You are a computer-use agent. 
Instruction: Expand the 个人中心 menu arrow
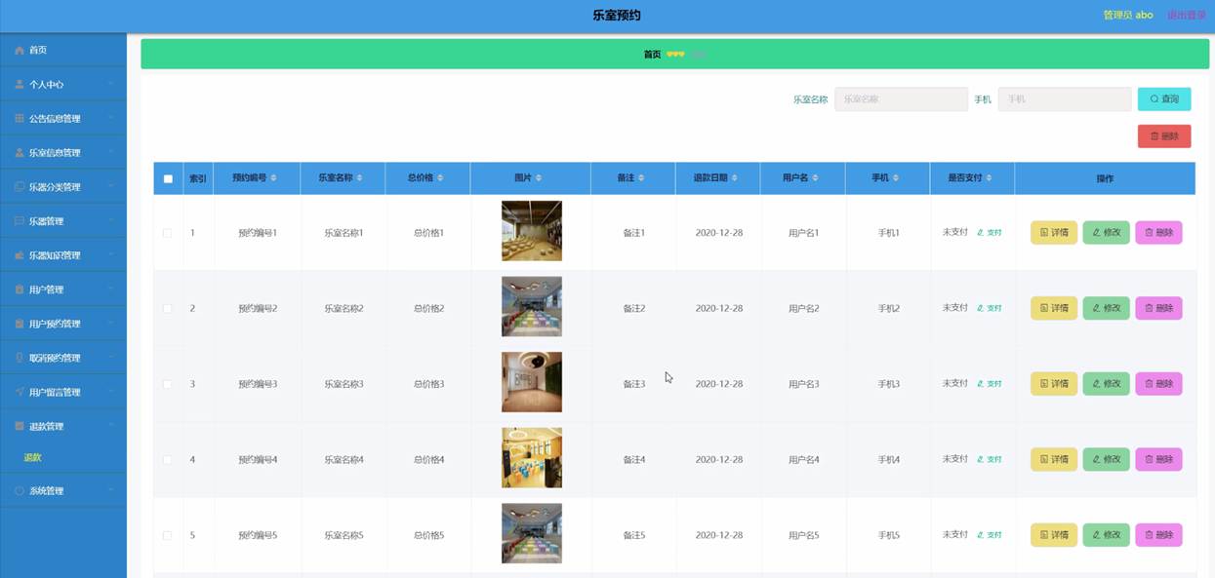[x=111, y=84]
